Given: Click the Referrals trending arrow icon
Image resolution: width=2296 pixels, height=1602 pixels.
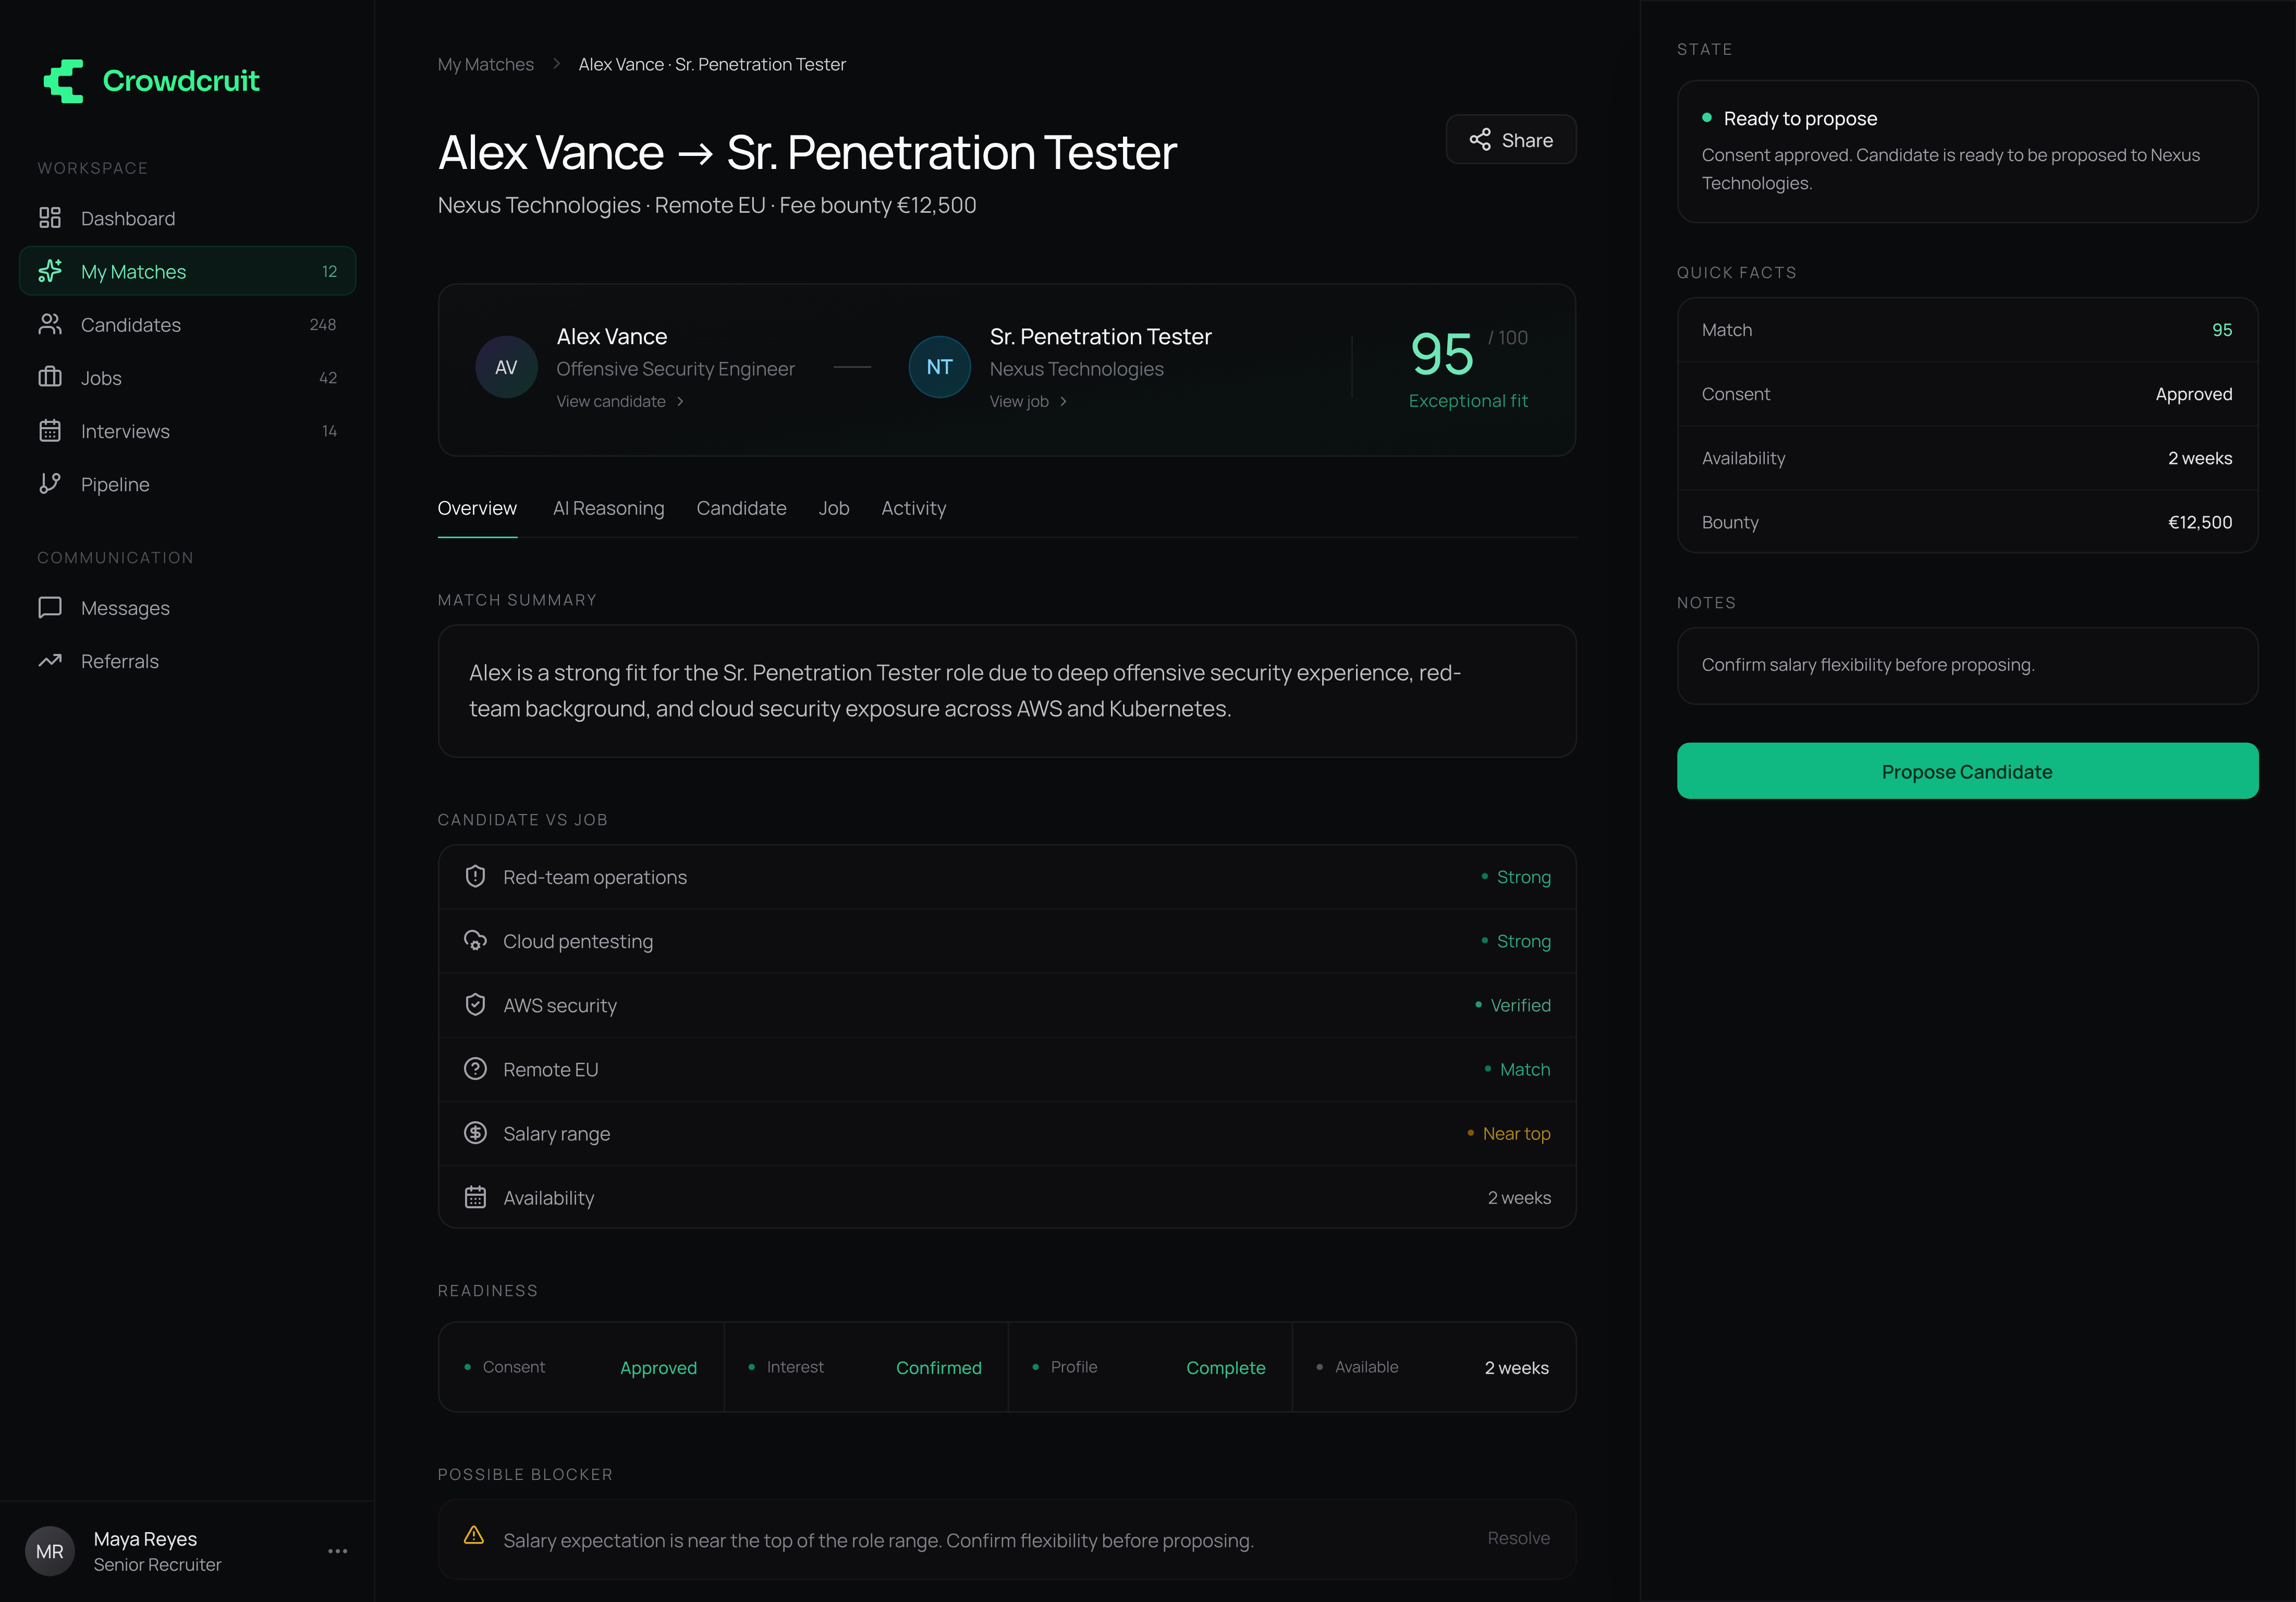Looking at the screenshot, I should (50, 660).
